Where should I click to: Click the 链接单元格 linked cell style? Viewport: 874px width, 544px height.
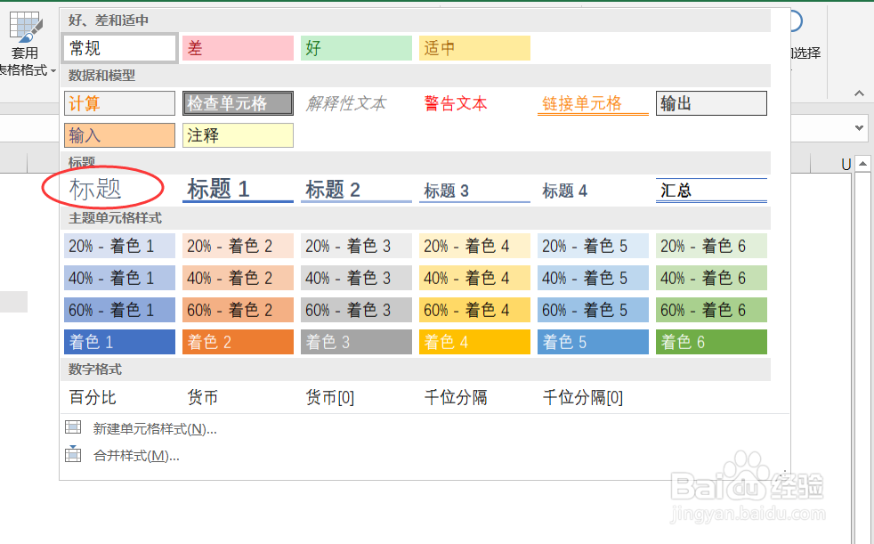(x=593, y=103)
